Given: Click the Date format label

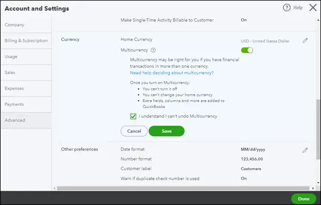Looking at the screenshot, I should [132, 149].
